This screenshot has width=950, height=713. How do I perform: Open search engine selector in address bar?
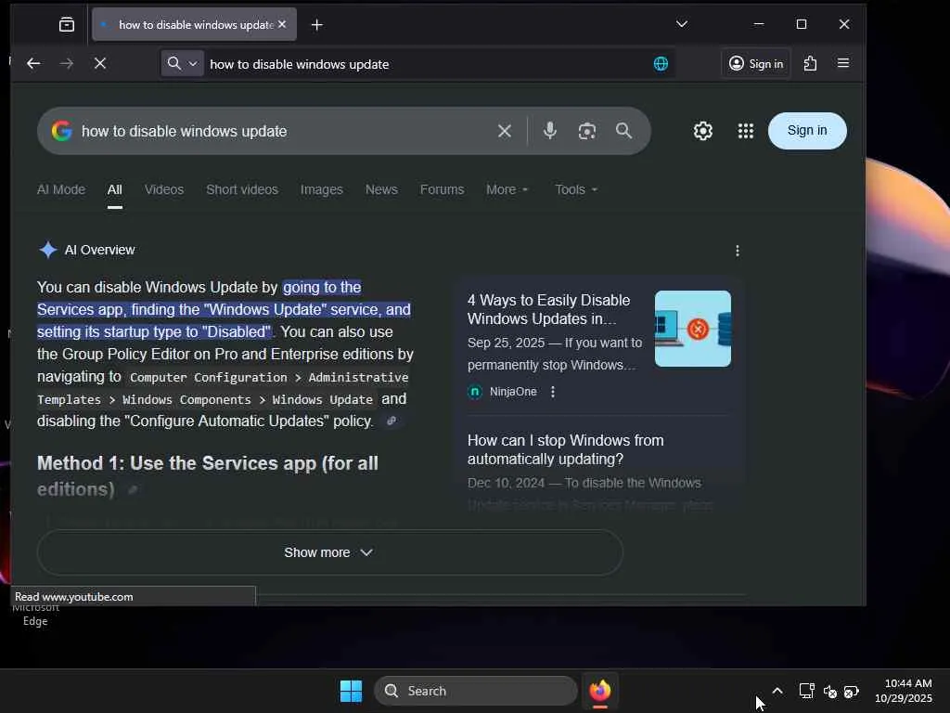(182, 63)
